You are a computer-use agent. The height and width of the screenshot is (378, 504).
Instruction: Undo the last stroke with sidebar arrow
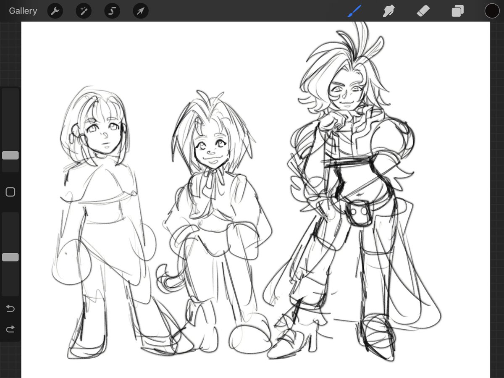click(x=10, y=309)
